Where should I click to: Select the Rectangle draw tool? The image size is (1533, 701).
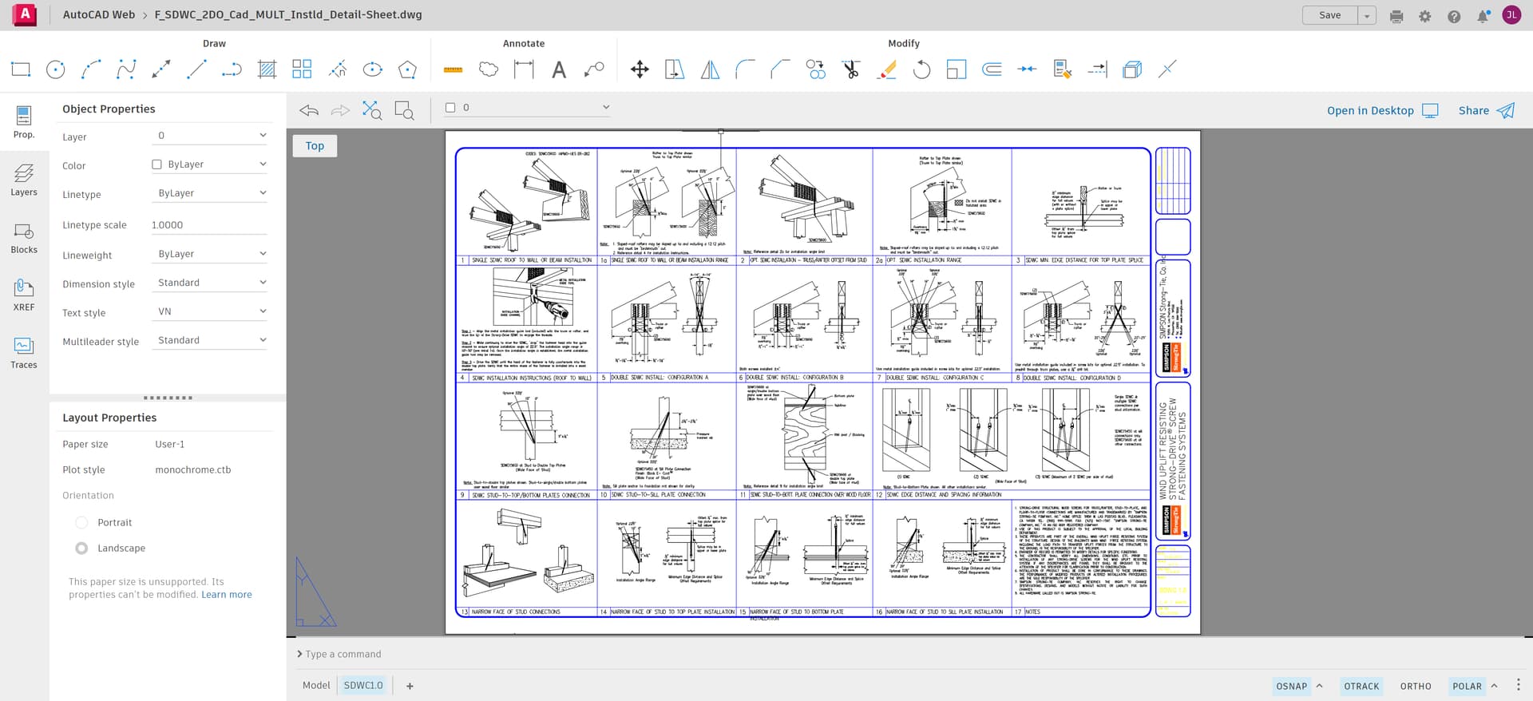(x=21, y=69)
